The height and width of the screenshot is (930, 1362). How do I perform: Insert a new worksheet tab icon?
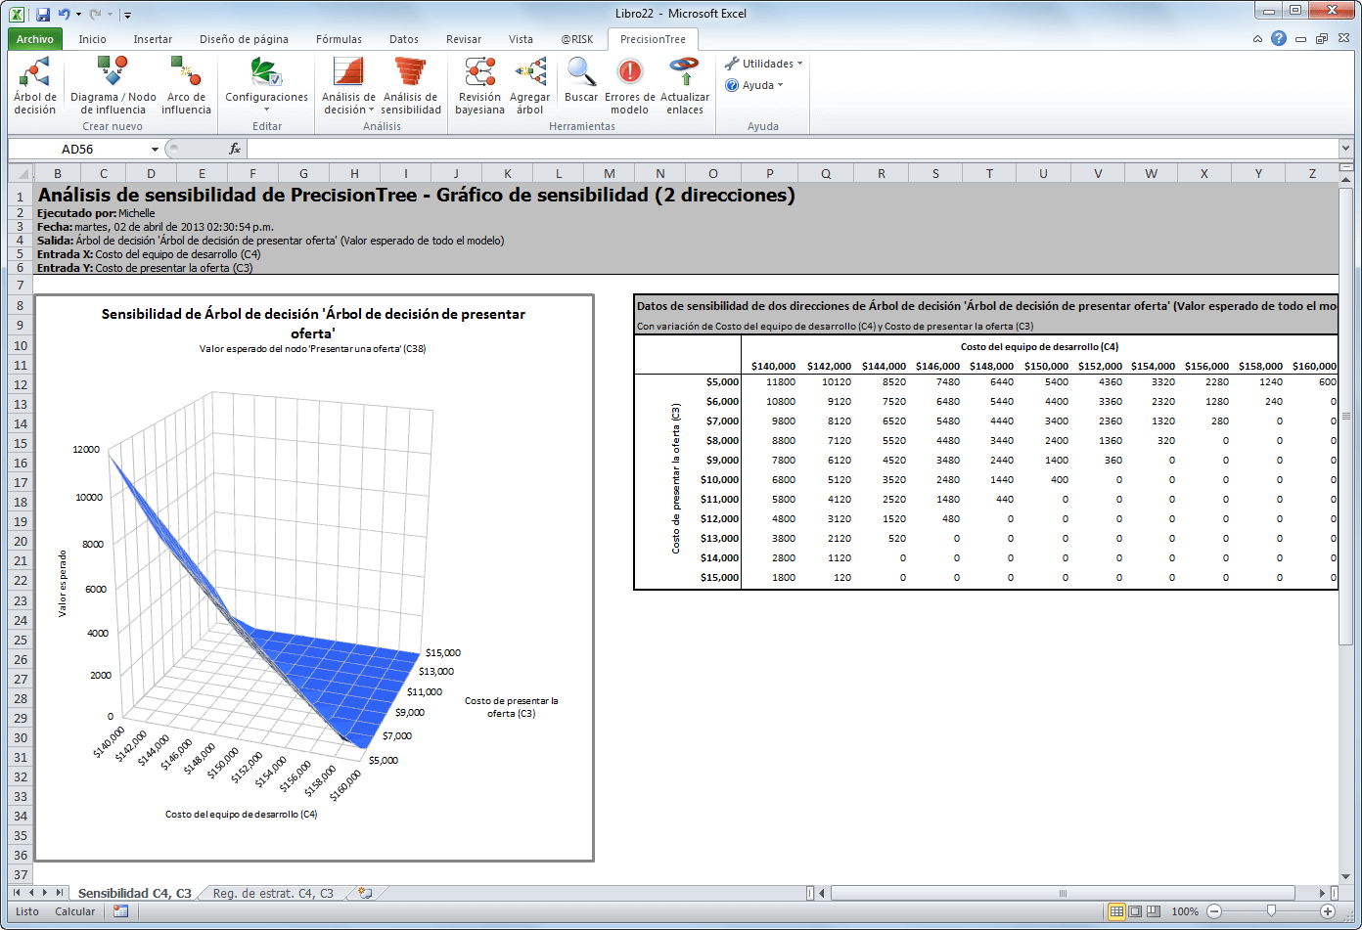click(365, 893)
